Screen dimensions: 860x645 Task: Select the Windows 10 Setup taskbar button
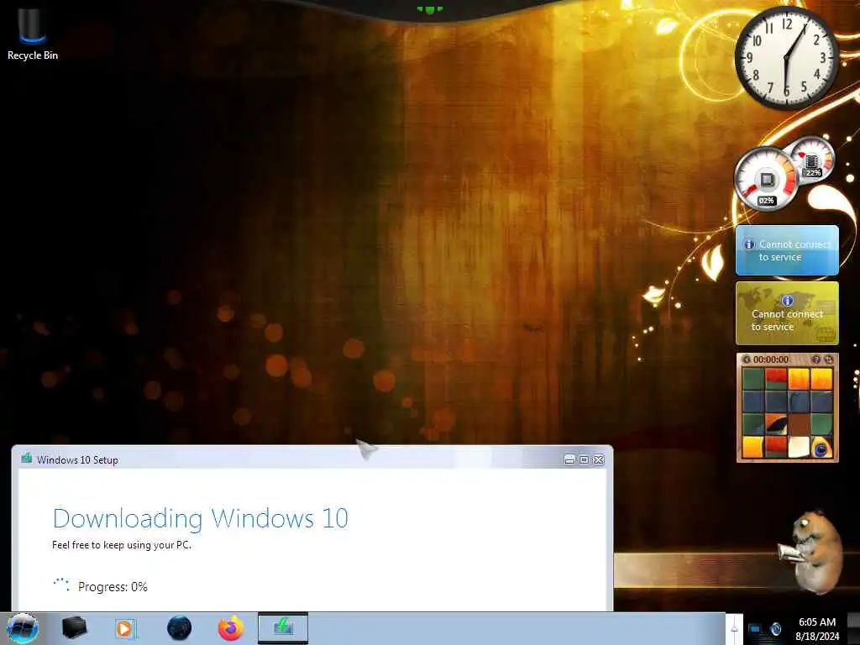coord(283,628)
